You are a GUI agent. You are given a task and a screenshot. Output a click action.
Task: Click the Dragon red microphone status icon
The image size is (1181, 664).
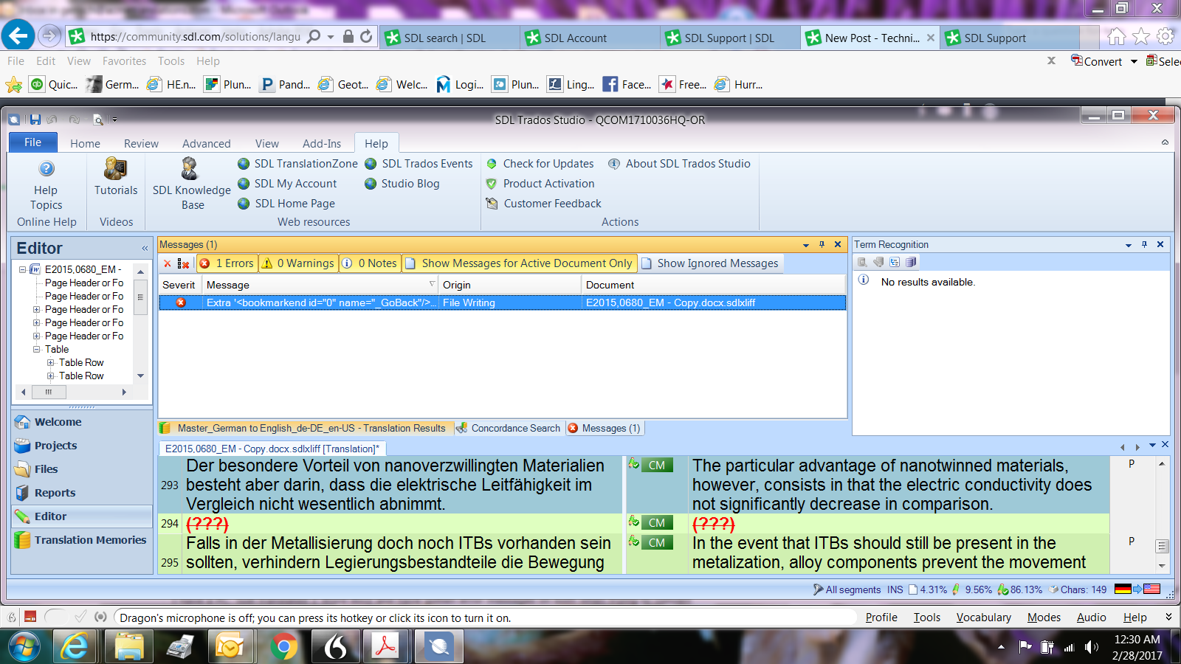pyautogui.click(x=30, y=617)
